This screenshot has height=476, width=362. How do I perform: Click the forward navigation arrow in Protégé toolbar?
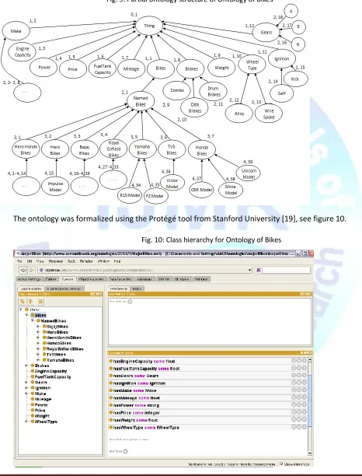pyautogui.click(x=31, y=270)
